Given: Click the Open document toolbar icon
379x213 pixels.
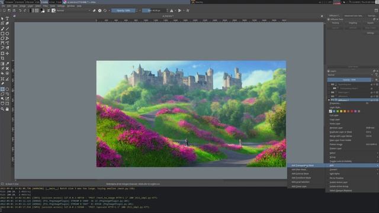Looking at the screenshot, I should tap(9, 11).
